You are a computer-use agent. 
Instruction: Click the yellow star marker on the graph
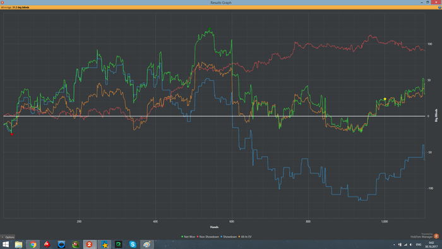tap(385, 99)
